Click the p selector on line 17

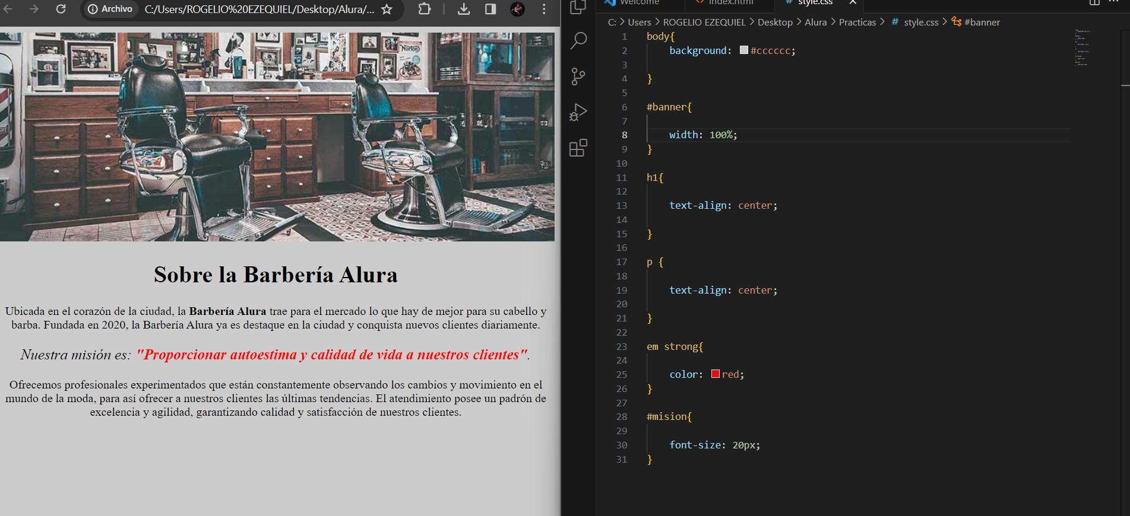point(650,262)
